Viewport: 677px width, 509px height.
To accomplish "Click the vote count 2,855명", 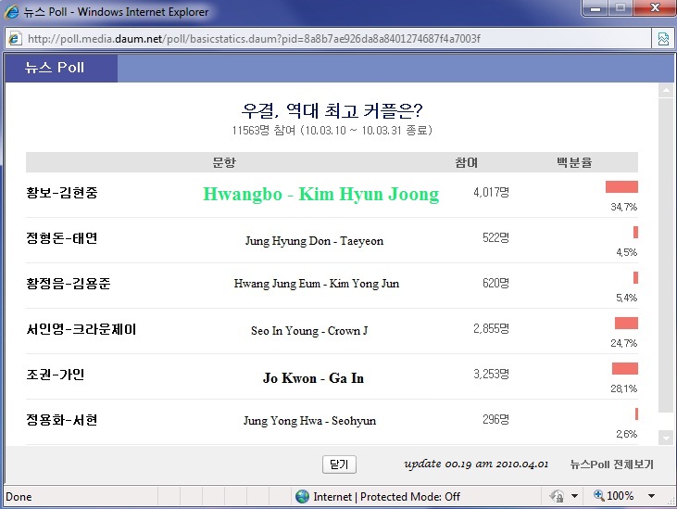I will coord(492,328).
